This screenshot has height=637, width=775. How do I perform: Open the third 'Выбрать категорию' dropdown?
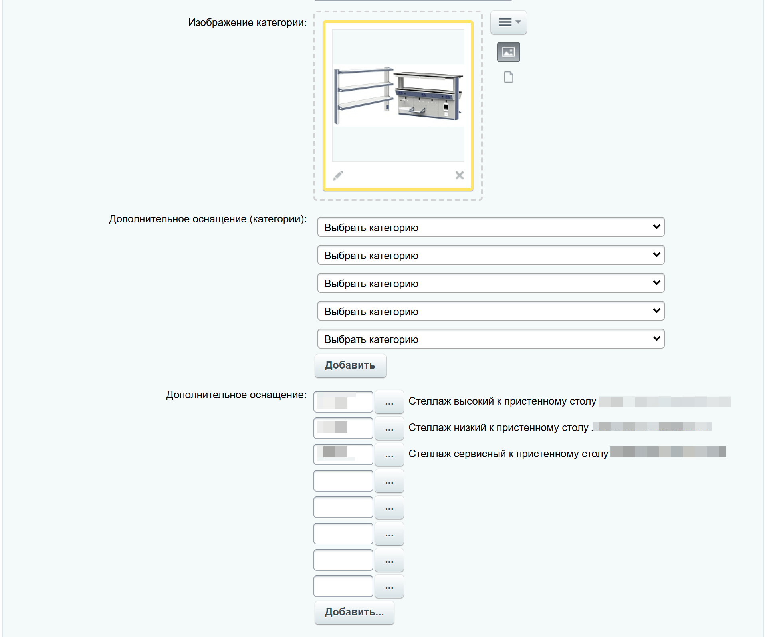click(491, 283)
